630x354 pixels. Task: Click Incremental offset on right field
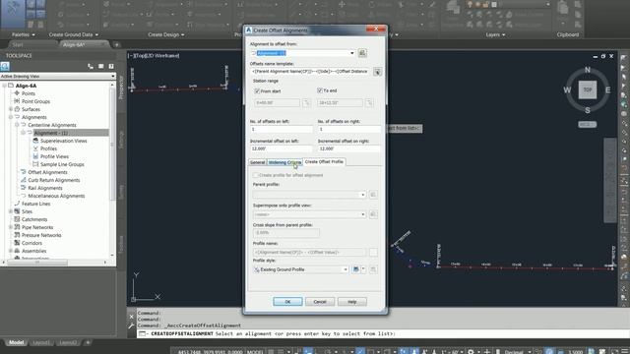tap(349, 148)
